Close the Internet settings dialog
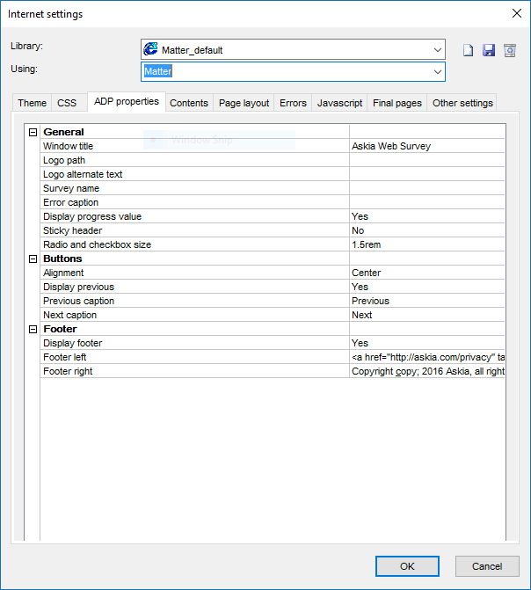531x590 pixels. pyautogui.click(x=517, y=13)
